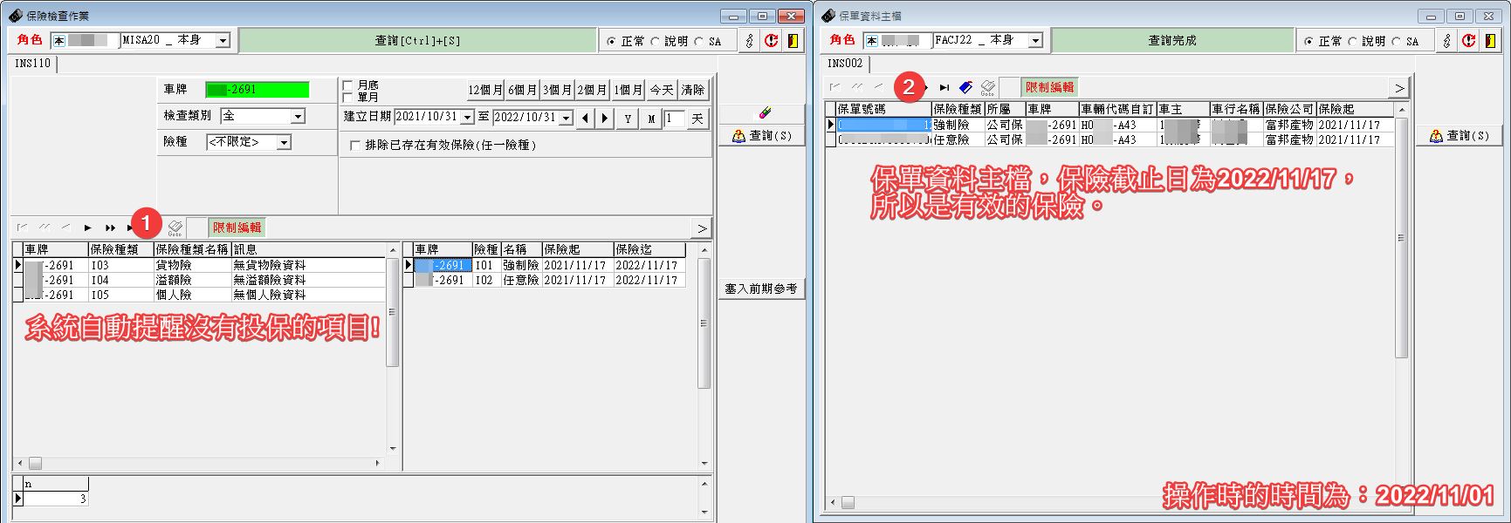Image resolution: width=1511 pixels, height=523 pixels.
Task: Click the Goto icon in INS110 navigator
Action: pyautogui.click(x=175, y=228)
